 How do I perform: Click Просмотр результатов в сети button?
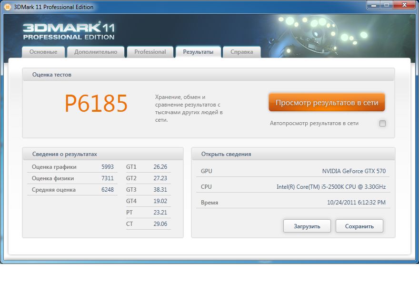pyautogui.click(x=327, y=102)
